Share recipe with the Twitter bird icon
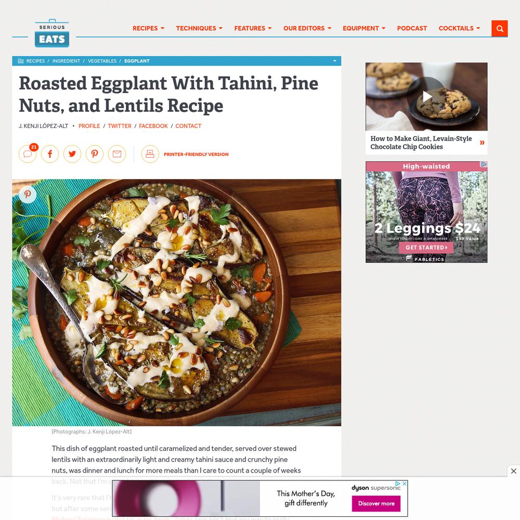Screen dimensions: 520x520 click(x=72, y=154)
